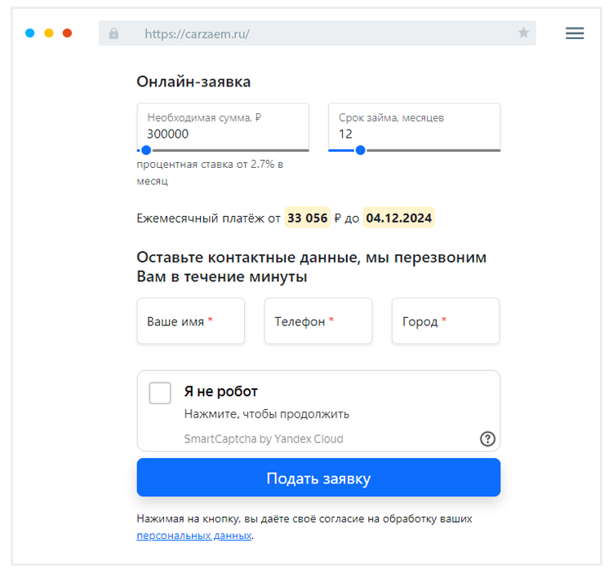Click the yellow window control dot
Image resolution: width=613 pixels, height=578 pixels.
[x=49, y=33]
